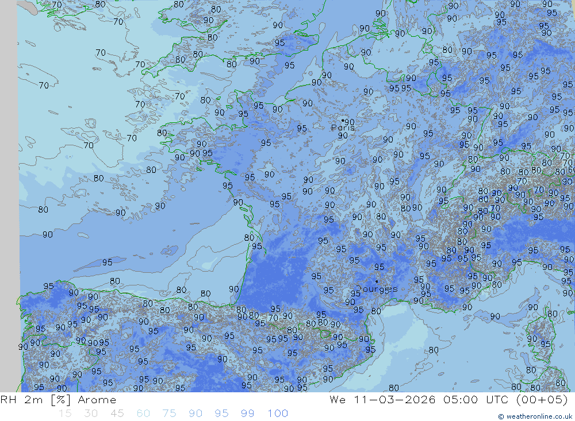The height and width of the screenshot is (421, 575).
Task: Click the Bourges city label
Action: pos(377,289)
